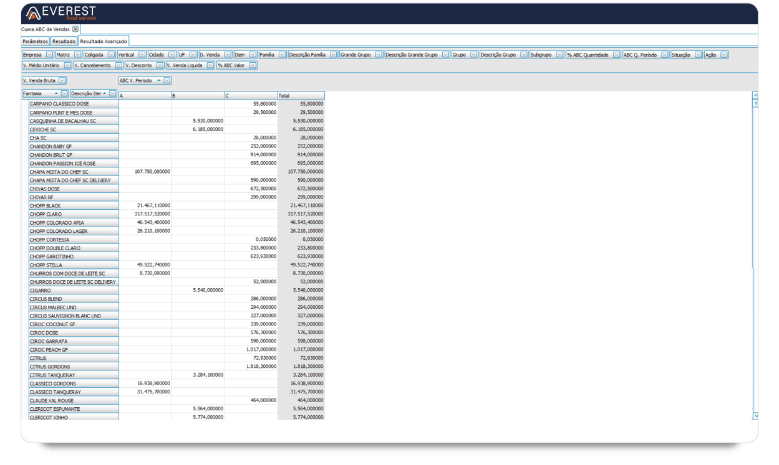
Task: Select the CHANDON BRUT GF row
Action: [x=74, y=155]
